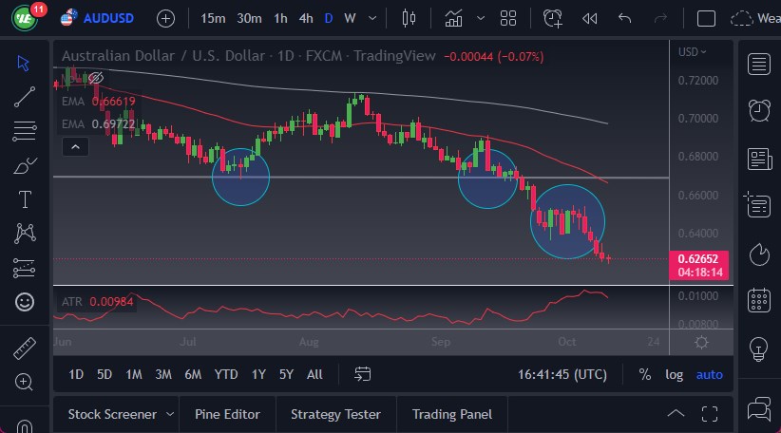
Task: Open the go to date calendar icon
Action: click(x=363, y=374)
